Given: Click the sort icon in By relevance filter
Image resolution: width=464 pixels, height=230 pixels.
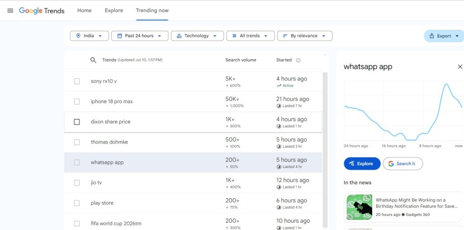Looking at the screenshot, I should pos(285,36).
